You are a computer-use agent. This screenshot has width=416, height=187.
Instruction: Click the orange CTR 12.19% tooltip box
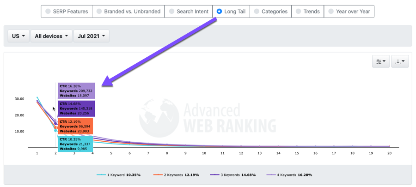pyautogui.click(x=75, y=127)
